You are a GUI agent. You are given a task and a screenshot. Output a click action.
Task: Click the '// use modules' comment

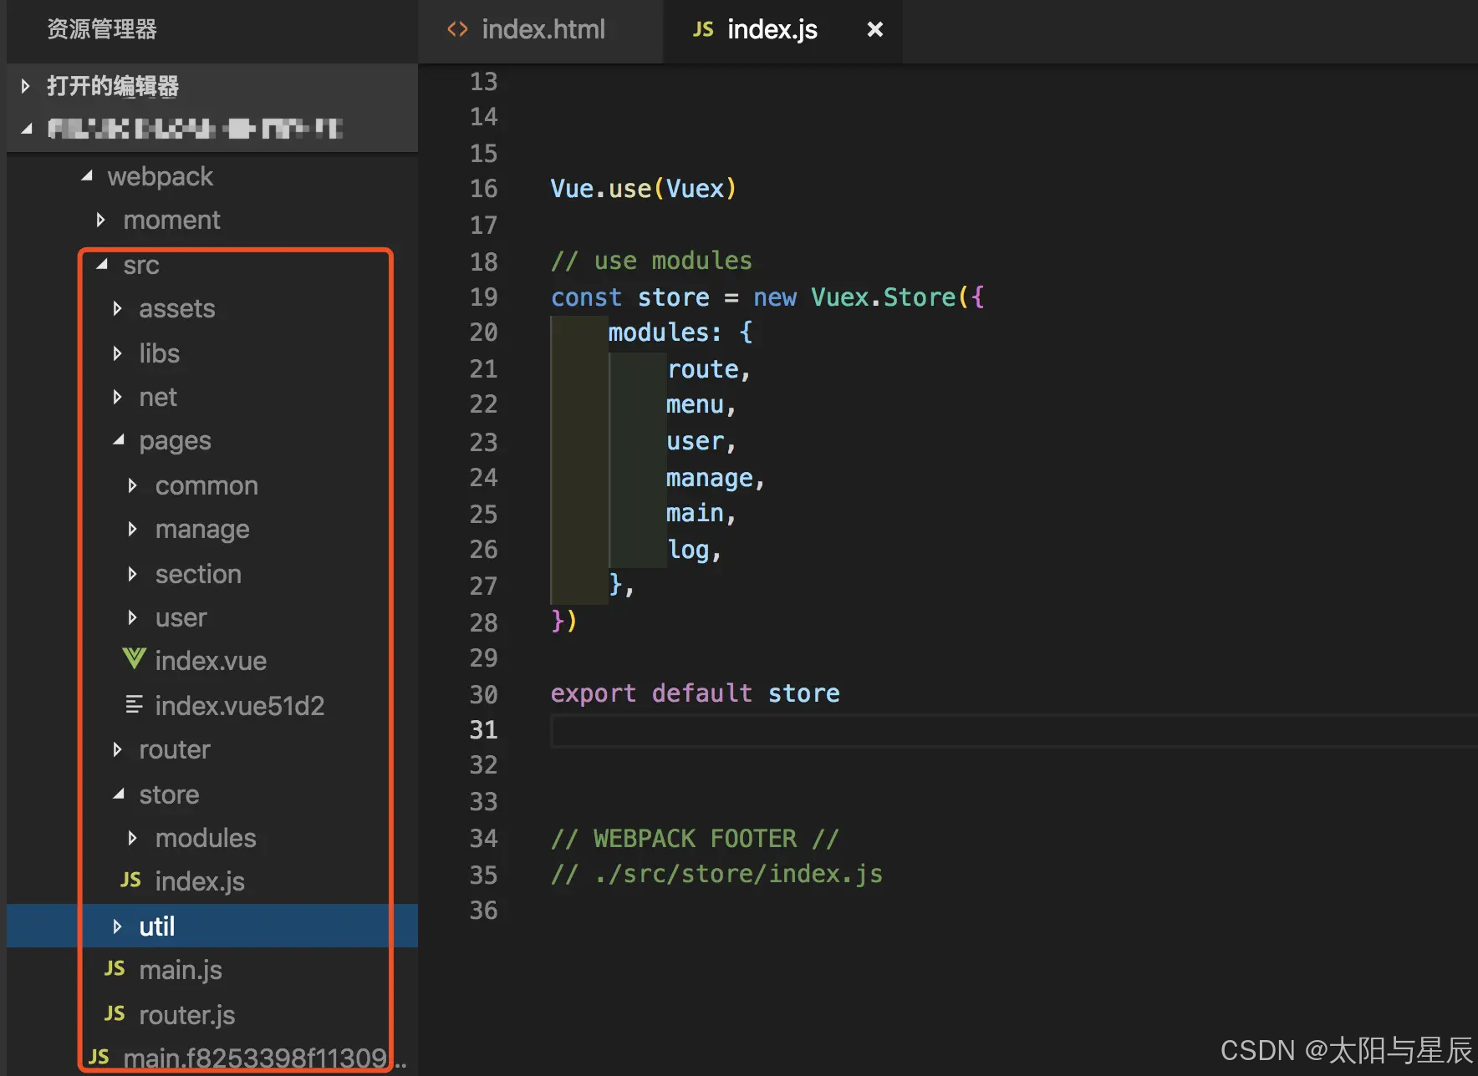click(651, 261)
